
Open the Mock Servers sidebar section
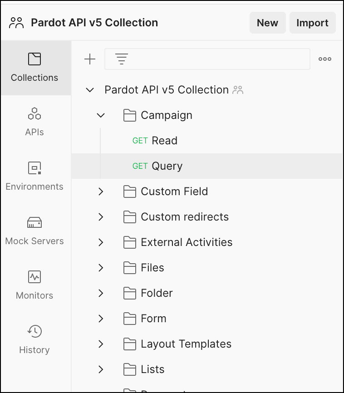coord(34,231)
